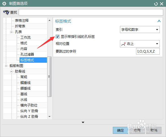This screenshot has width=166, height=137.
Task: Collapse the 船舶制图 tree node
Action: pyautogui.click(x=6, y=66)
